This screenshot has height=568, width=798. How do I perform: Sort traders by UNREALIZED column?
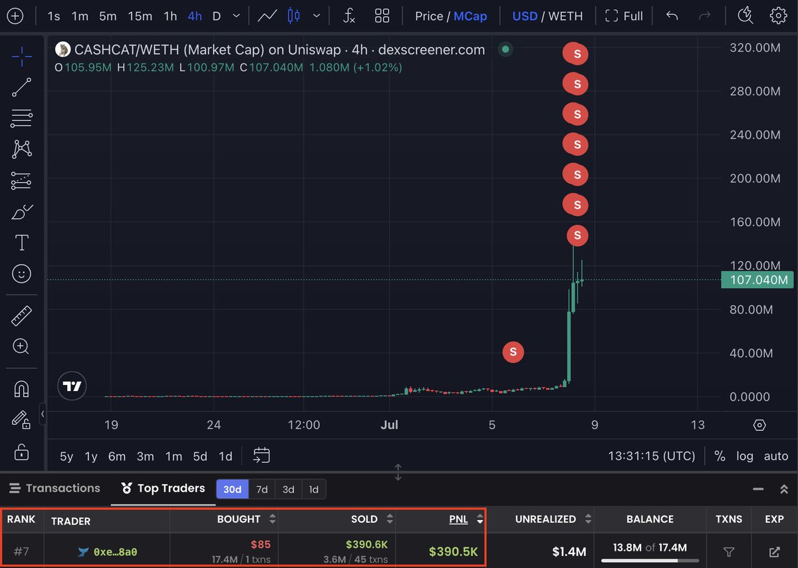553,519
